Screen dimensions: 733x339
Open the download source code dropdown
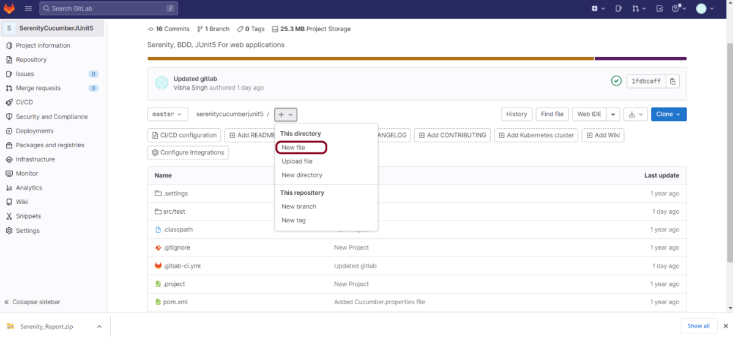pyautogui.click(x=636, y=114)
